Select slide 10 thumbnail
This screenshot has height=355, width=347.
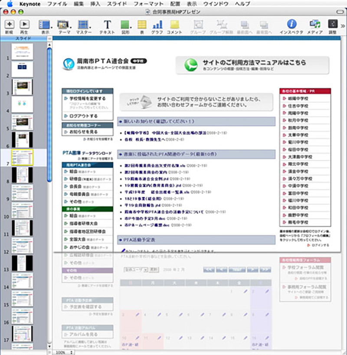pos(22,210)
